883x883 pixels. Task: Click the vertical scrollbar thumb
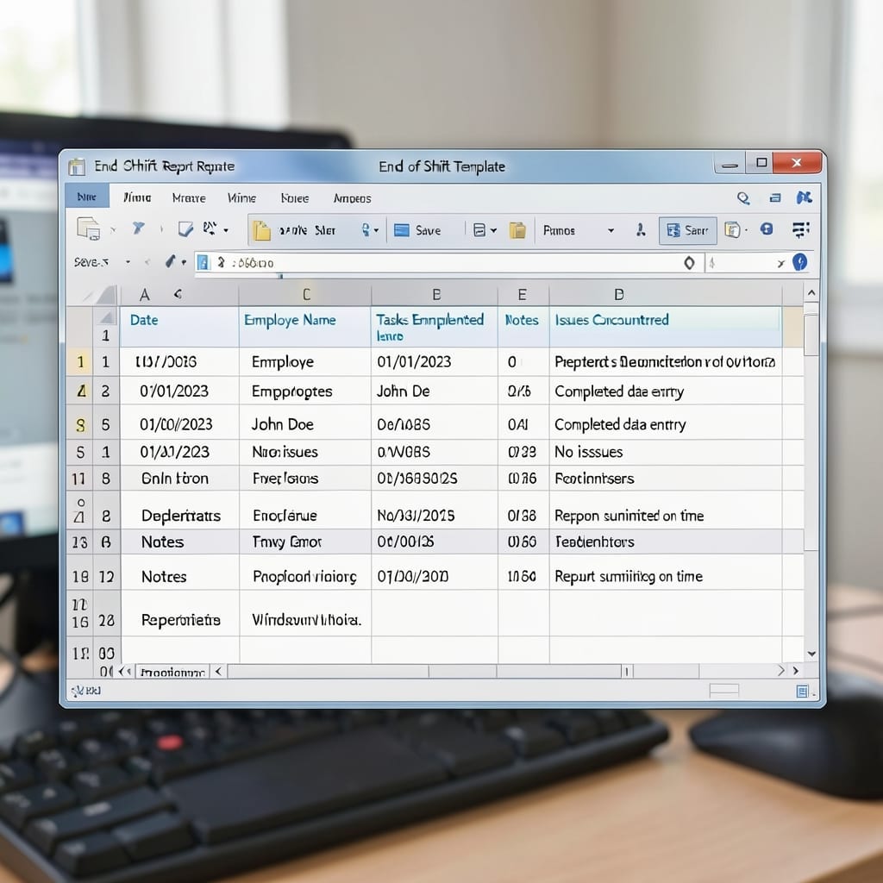(811, 335)
